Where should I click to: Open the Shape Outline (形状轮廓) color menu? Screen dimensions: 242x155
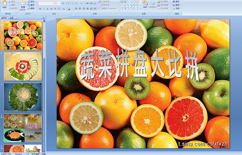(164, 5)
